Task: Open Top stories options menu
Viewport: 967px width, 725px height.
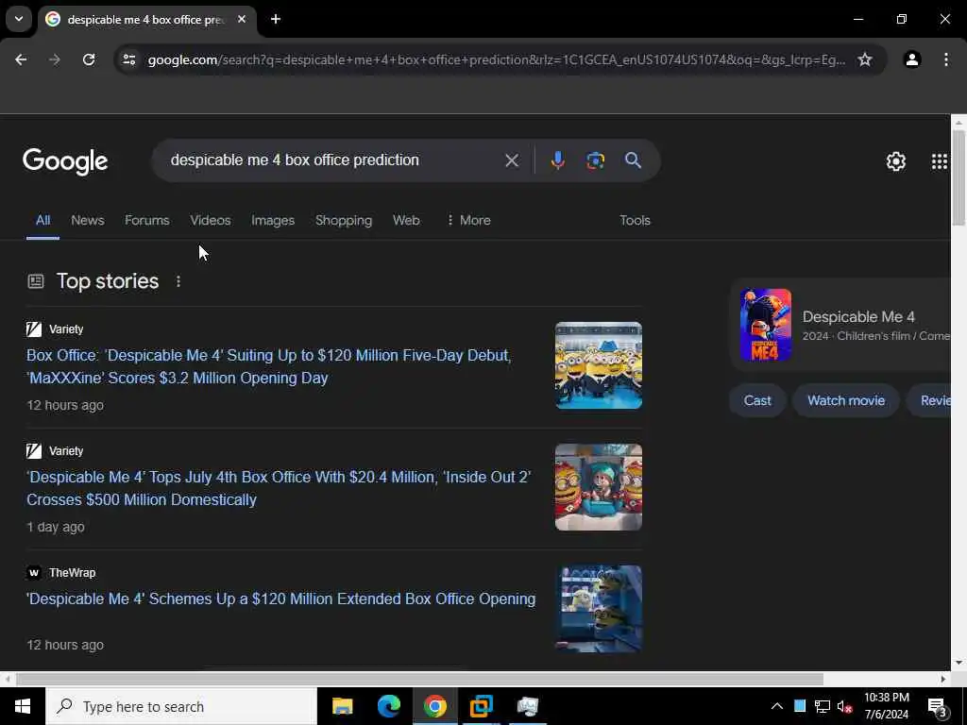Action: tap(178, 281)
